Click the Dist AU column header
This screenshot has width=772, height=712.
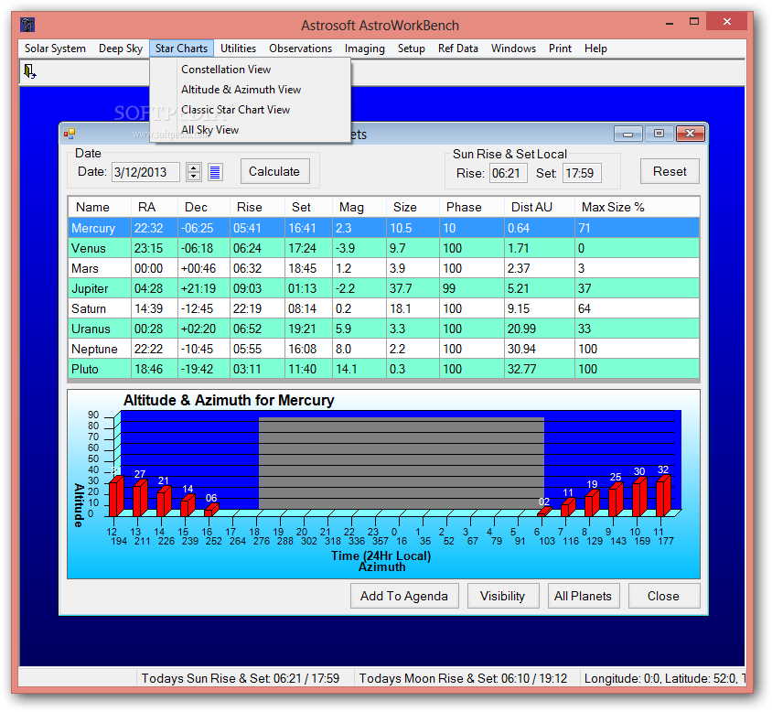[540, 207]
